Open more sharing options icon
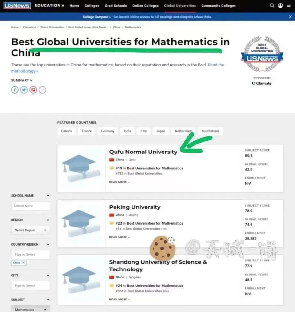 point(43,90)
